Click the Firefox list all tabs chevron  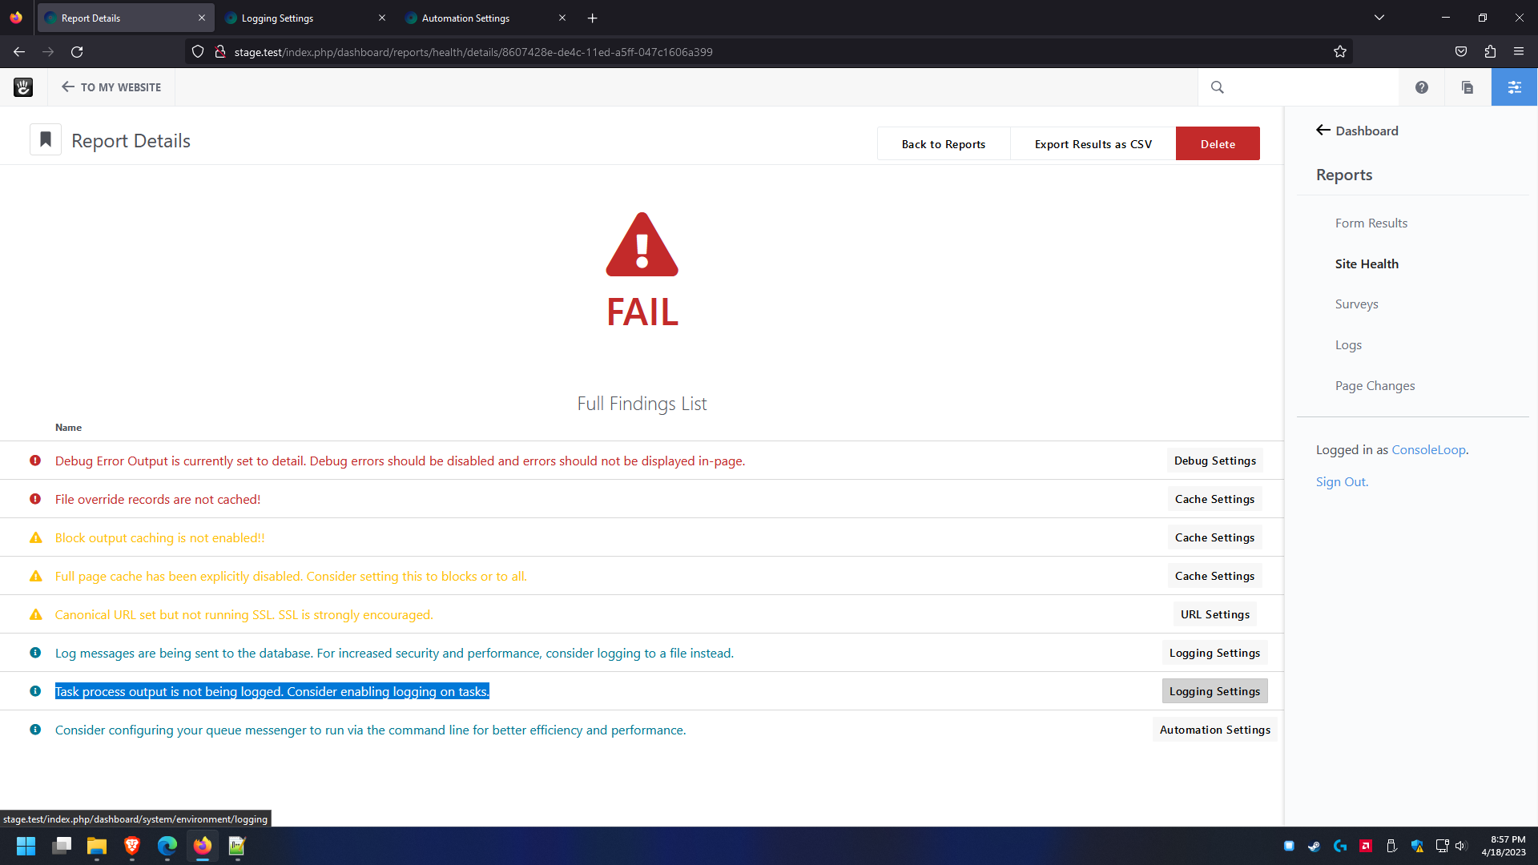point(1379,17)
